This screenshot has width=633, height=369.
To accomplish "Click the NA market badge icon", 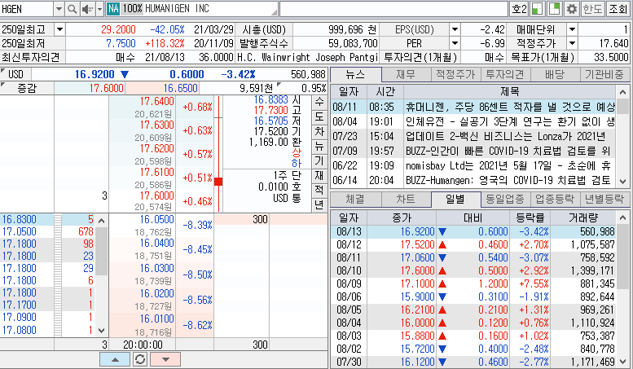I will tap(113, 9).
